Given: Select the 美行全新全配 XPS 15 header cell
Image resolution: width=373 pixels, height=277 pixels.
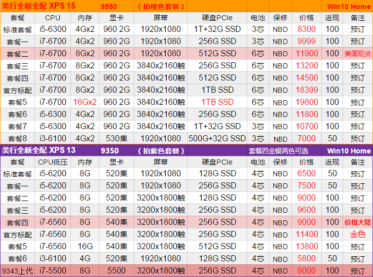Looking at the screenshot, I should [x=38, y=6].
